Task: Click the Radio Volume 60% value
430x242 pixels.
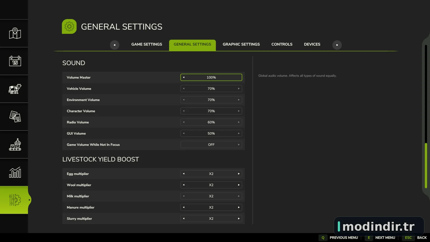Action: [x=211, y=122]
